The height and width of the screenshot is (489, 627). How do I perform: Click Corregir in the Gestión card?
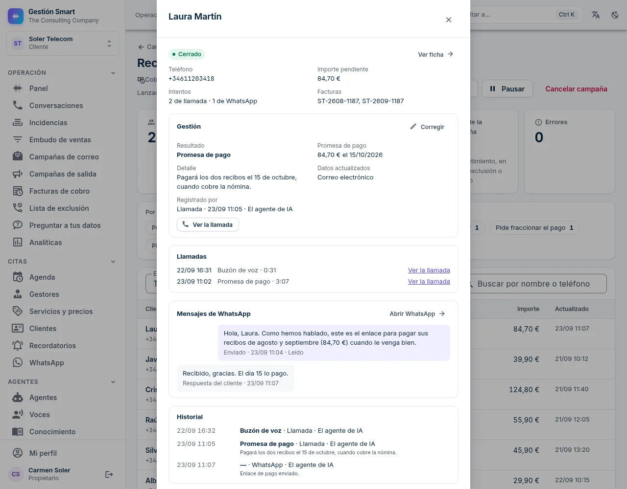[427, 127]
